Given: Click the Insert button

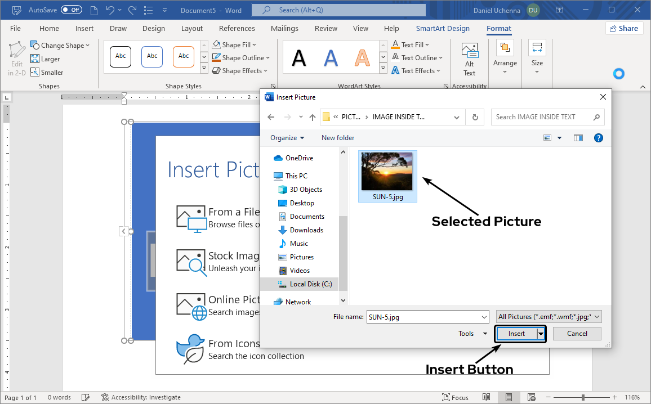Looking at the screenshot, I should [x=516, y=333].
